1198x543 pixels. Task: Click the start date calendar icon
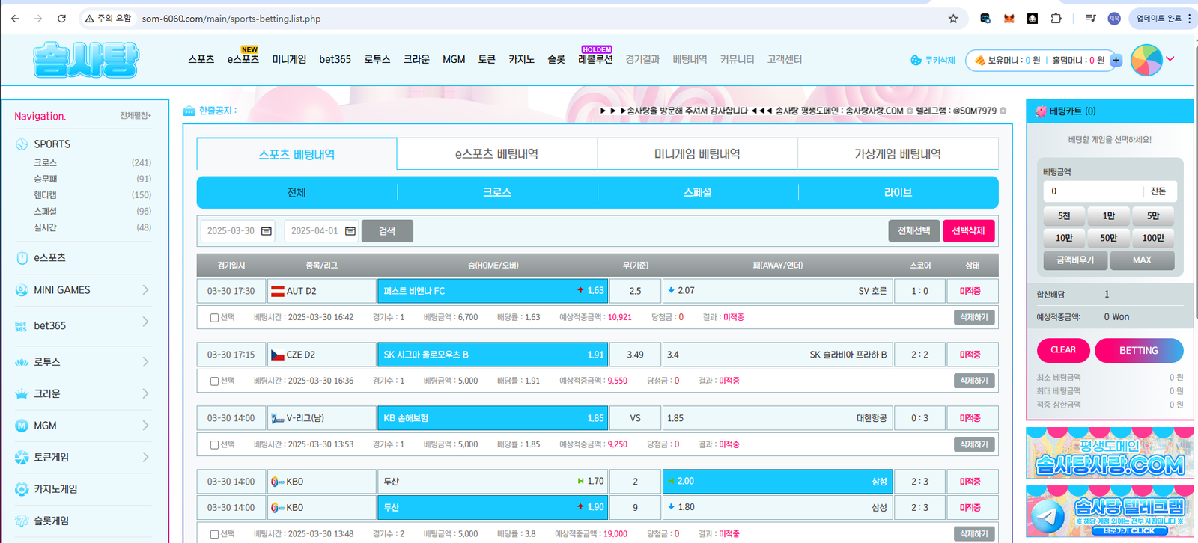tap(266, 231)
